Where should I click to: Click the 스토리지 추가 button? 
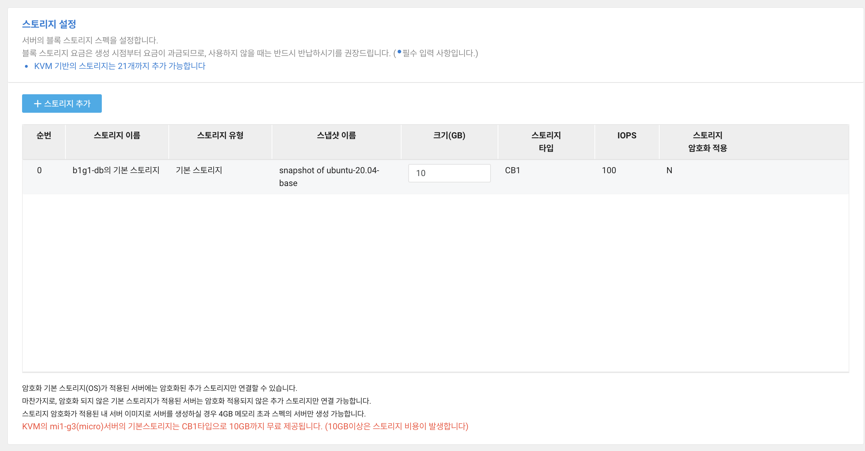point(62,104)
